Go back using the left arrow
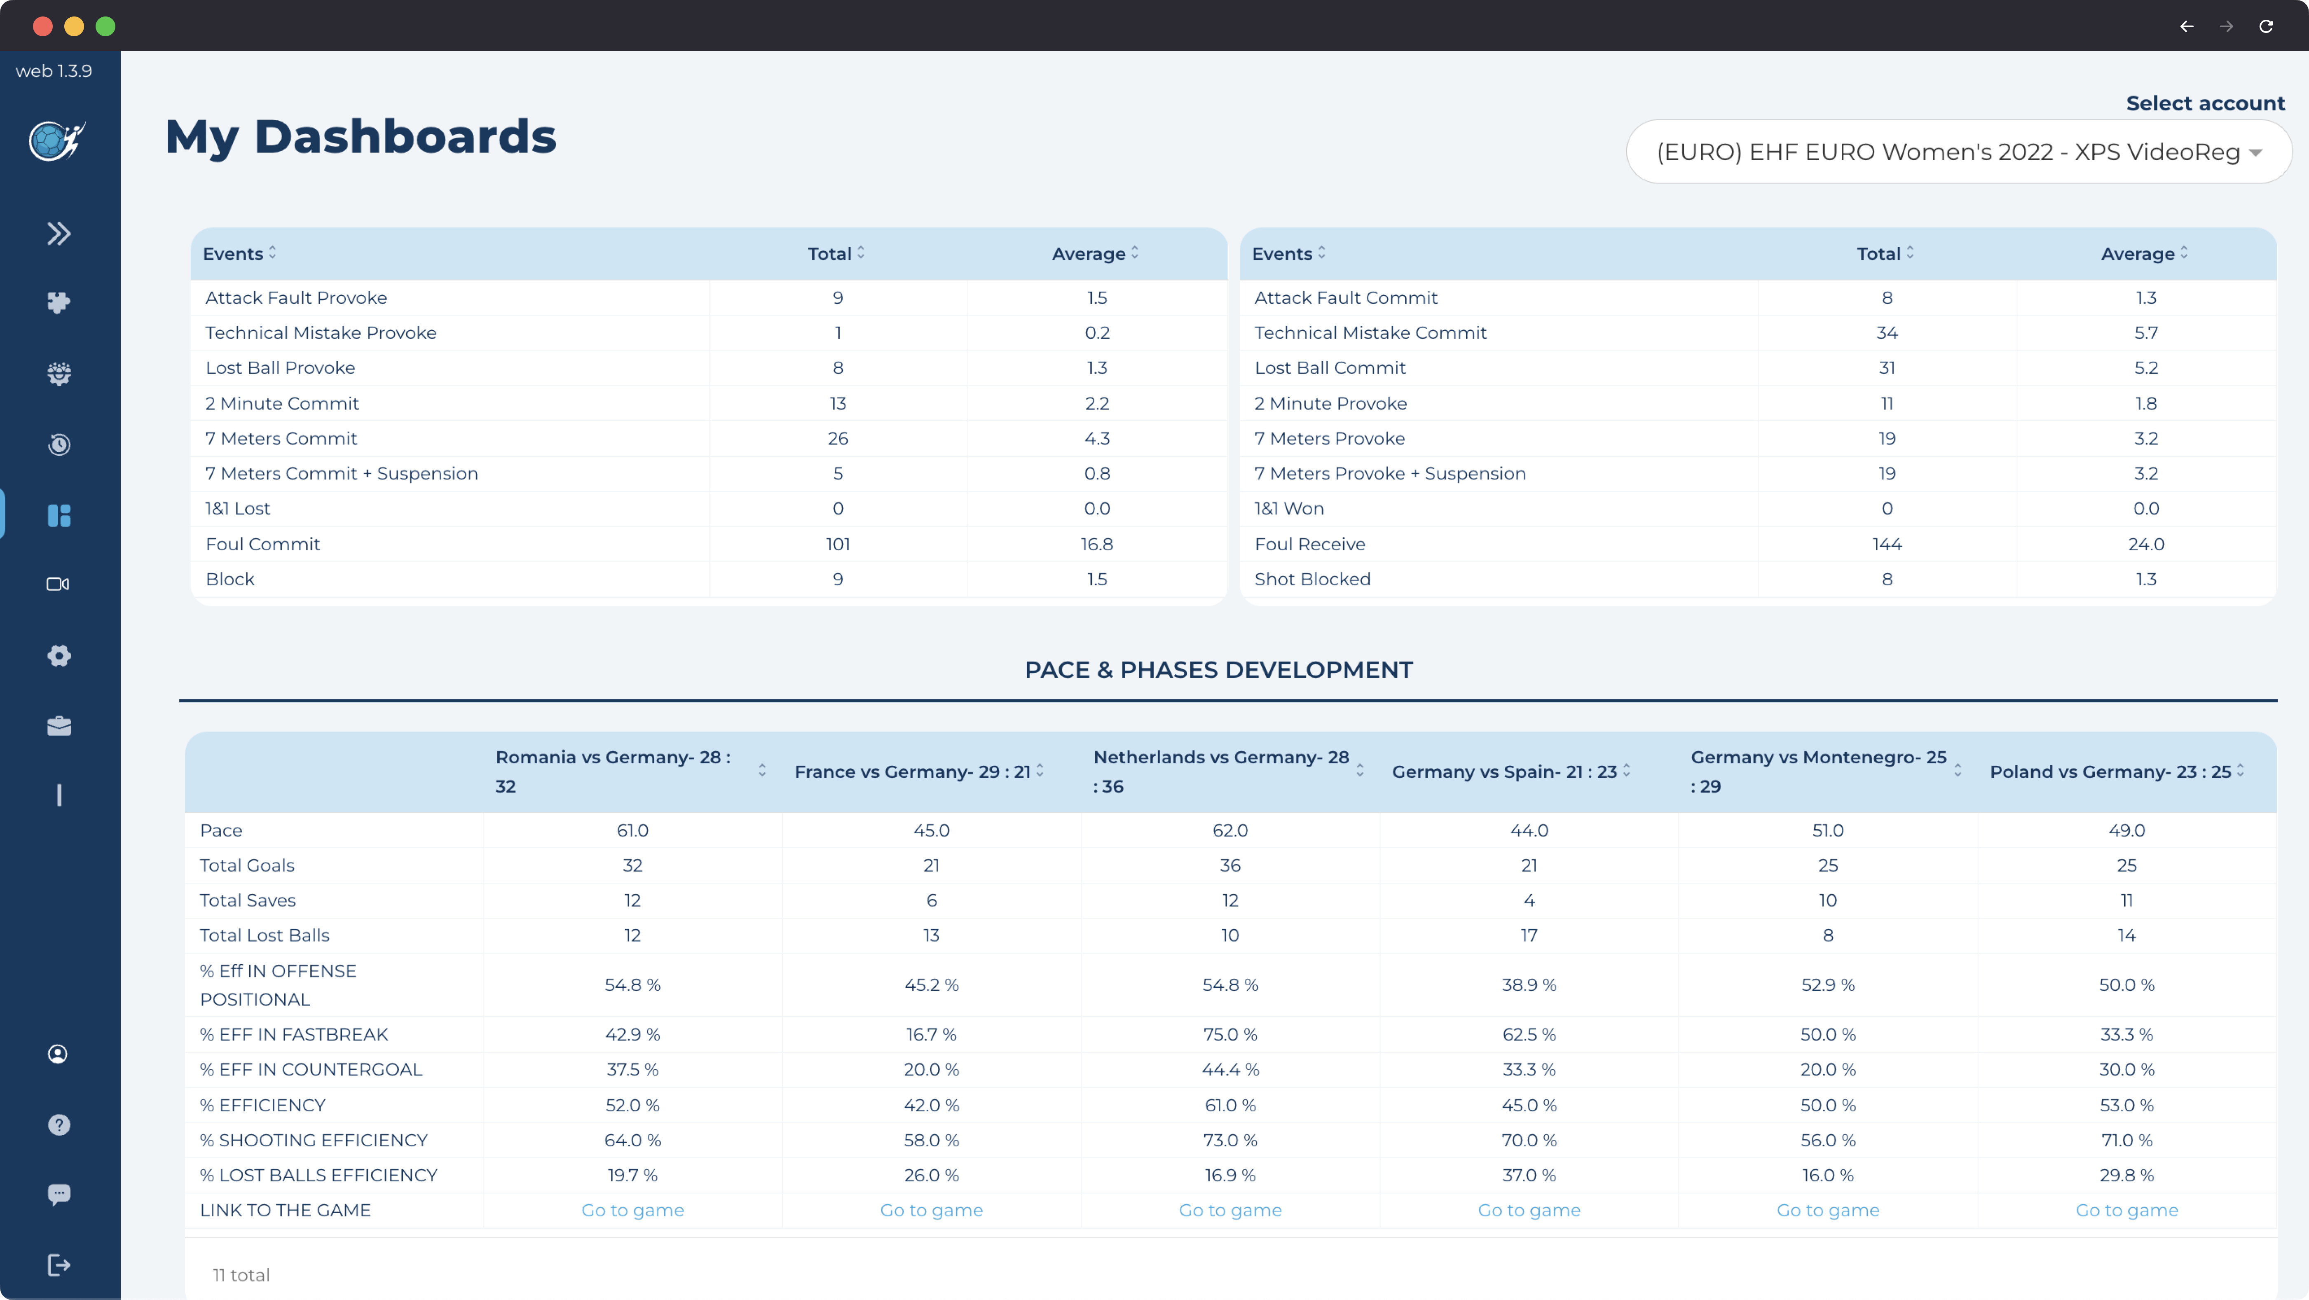Image resolution: width=2309 pixels, height=1300 pixels. (x=2186, y=26)
